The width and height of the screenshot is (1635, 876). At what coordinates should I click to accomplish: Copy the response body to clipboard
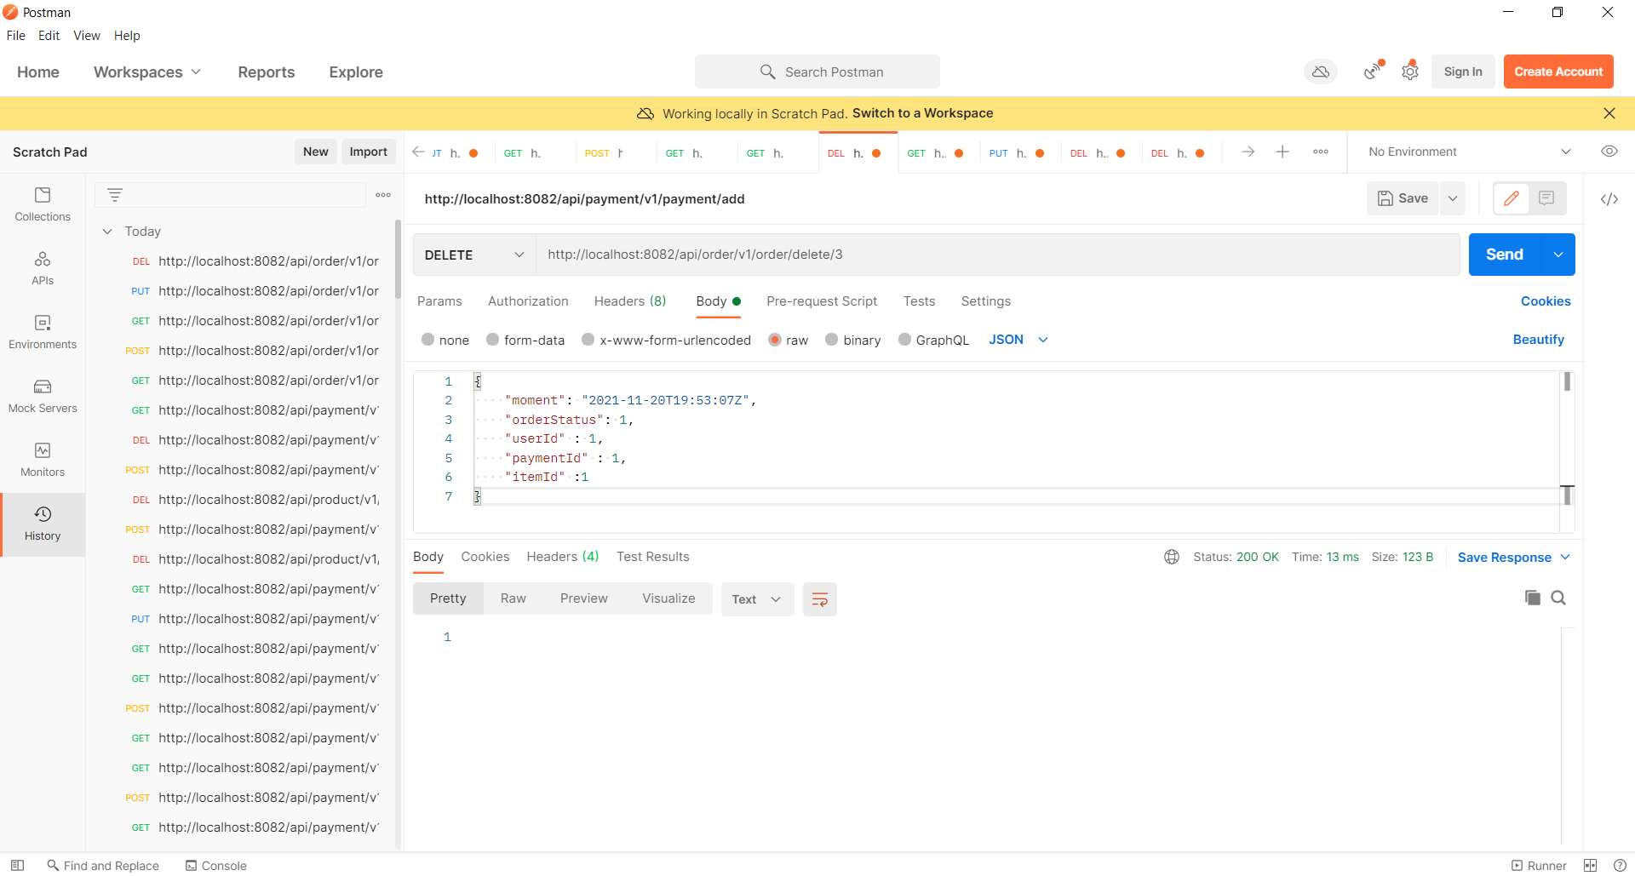coord(1533,598)
